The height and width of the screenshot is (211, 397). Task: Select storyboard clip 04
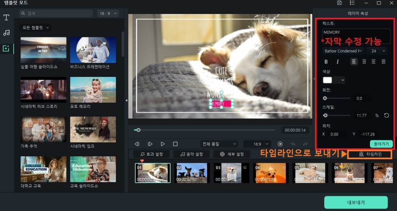click(x=270, y=173)
